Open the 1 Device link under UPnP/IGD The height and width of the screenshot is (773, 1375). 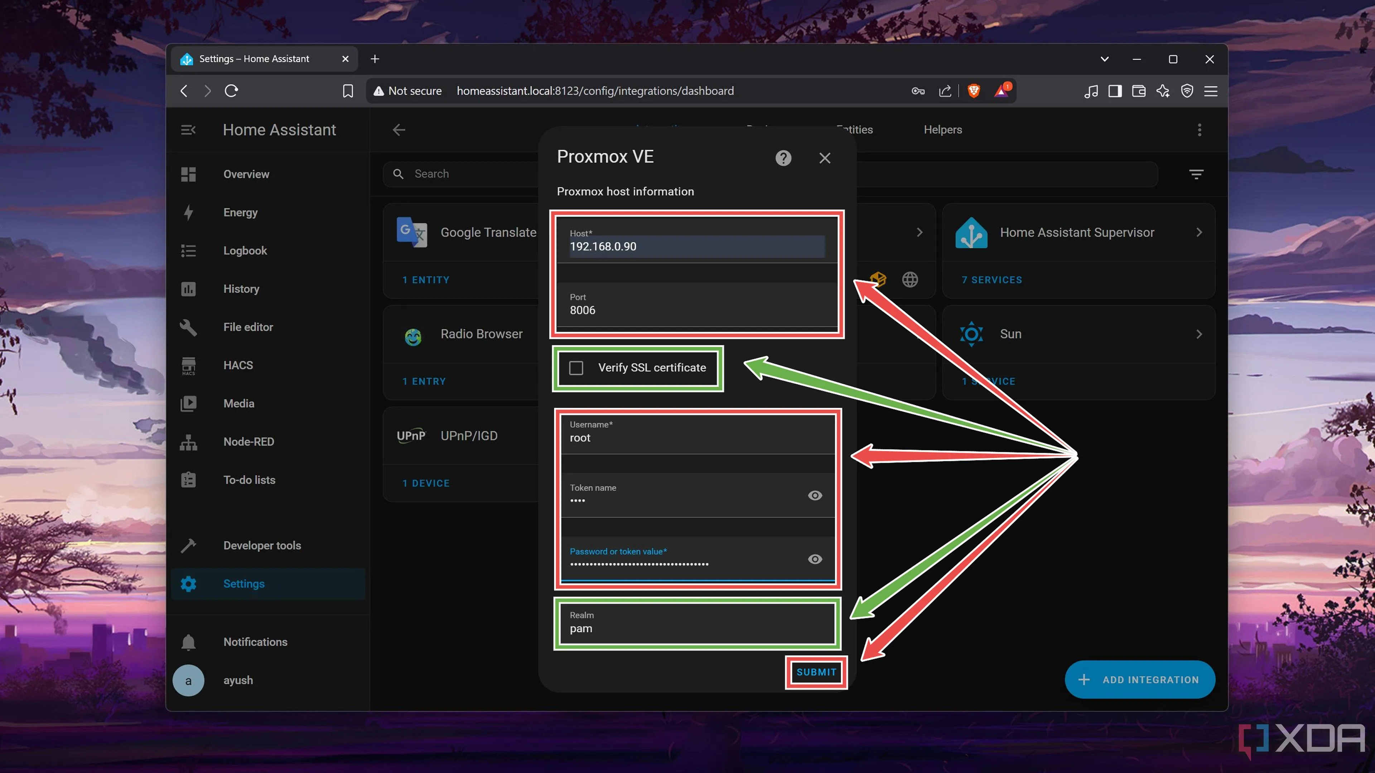pos(426,483)
